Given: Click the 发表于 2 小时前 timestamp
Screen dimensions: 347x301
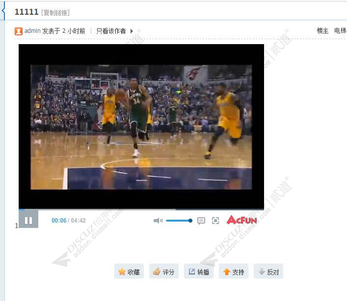Looking at the screenshot, I should coord(63,31).
